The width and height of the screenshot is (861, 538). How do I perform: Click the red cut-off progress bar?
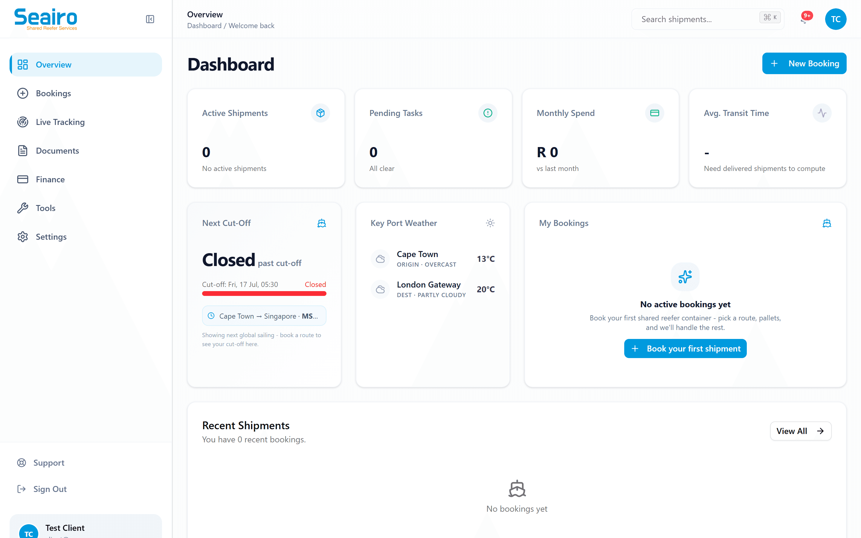(264, 294)
